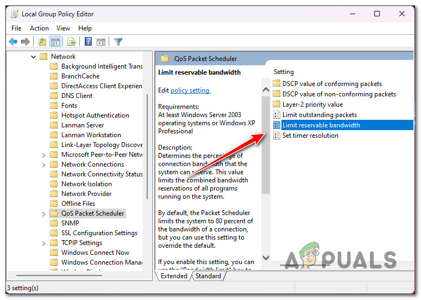Click description pane scroll up arrow
Image resolution: width=421 pixels, height=300 pixels.
266,90
